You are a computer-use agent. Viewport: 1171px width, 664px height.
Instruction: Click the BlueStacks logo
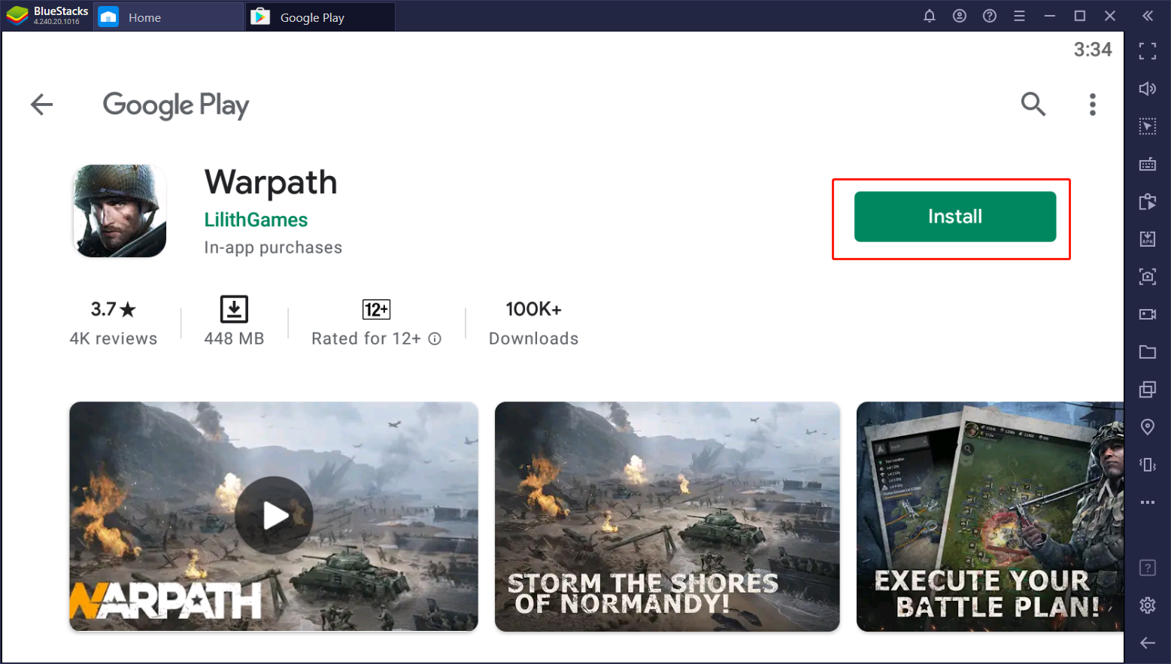[x=17, y=16]
